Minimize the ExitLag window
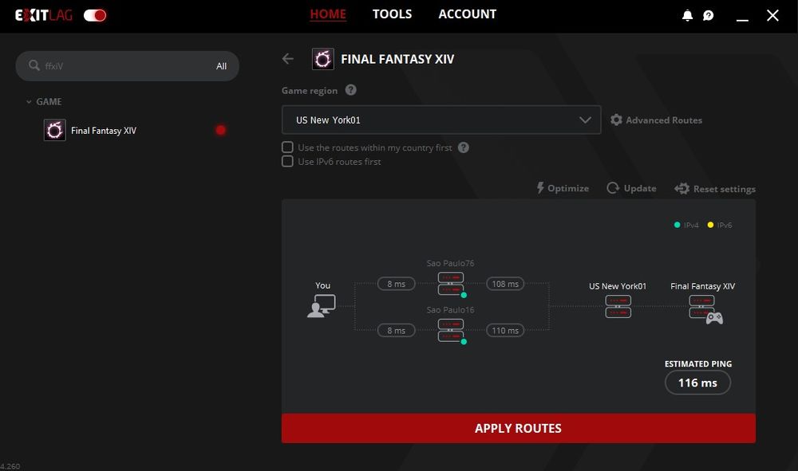Screen dimensions: 798x471 742,20
